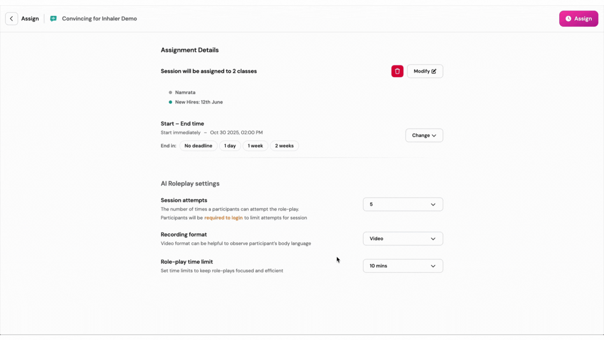Click the pencil edit icon on Modify
This screenshot has height=340, width=604.
[434, 71]
